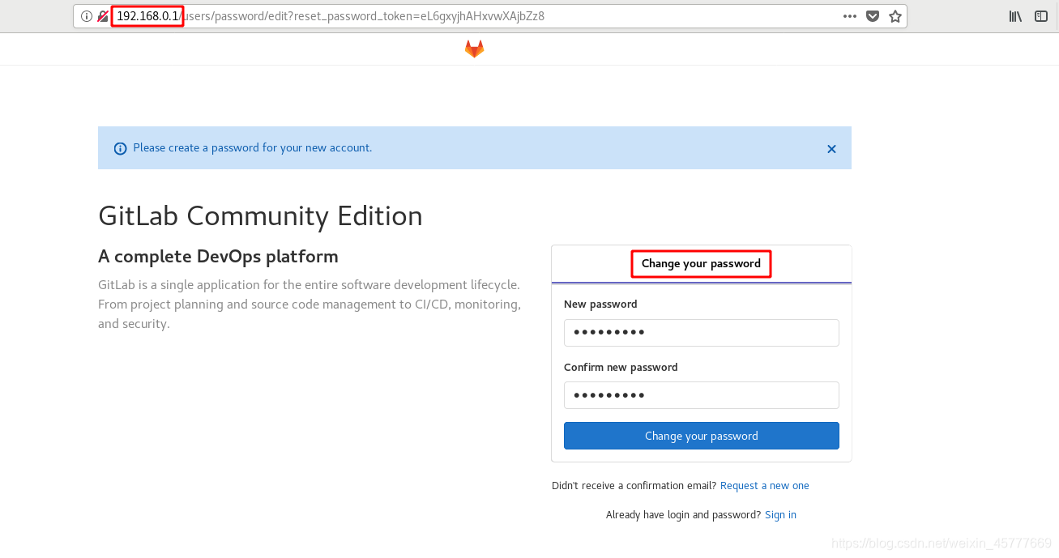The width and height of the screenshot is (1059, 558).
Task: Click the GitLab description paragraph
Action: pos(310,305)
